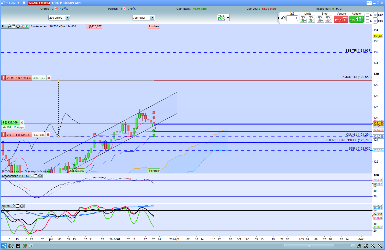
Task: Click the horizontal scrollbar thumb
Action: pos(309,246)
